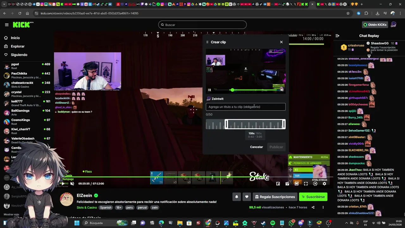This screenshot has height=228, width=405.
Task: Select the zein tag
Action: pos(155,207)
